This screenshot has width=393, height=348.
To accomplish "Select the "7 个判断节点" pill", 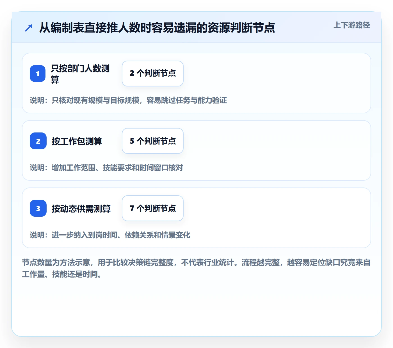I will coord(153,208).
